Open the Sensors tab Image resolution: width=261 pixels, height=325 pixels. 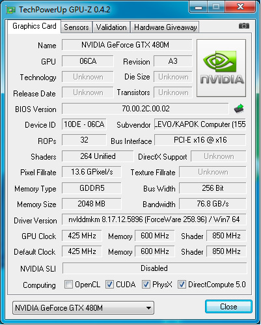76,27
